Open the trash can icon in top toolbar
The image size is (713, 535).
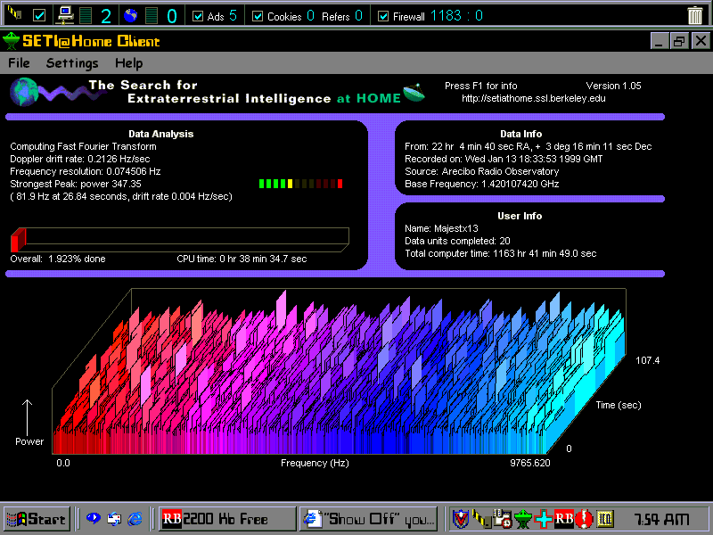(x=695, y=15)
